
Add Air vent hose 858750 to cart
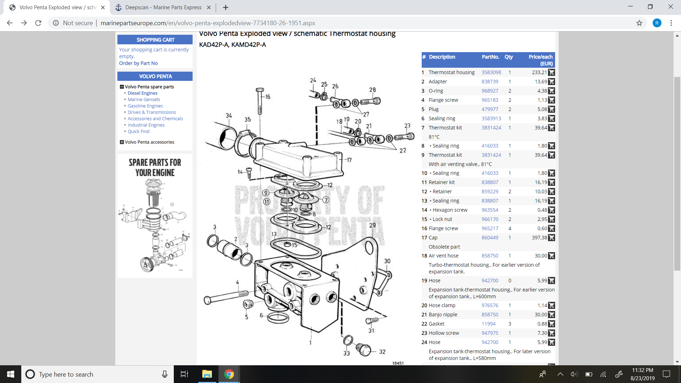click(x=552, y=256)
